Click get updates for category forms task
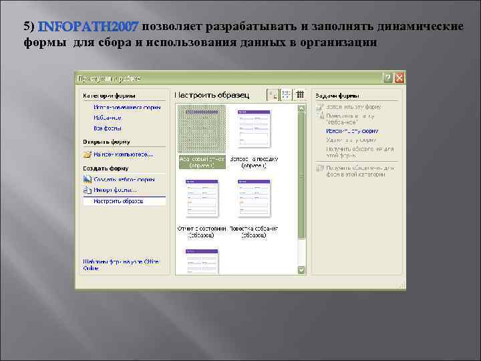This screenshot has height=361, width=481. 360,171
